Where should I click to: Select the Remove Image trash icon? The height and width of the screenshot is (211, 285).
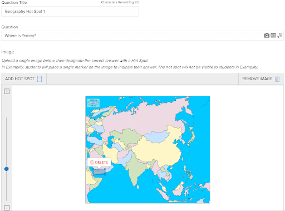tap(277, 79)
